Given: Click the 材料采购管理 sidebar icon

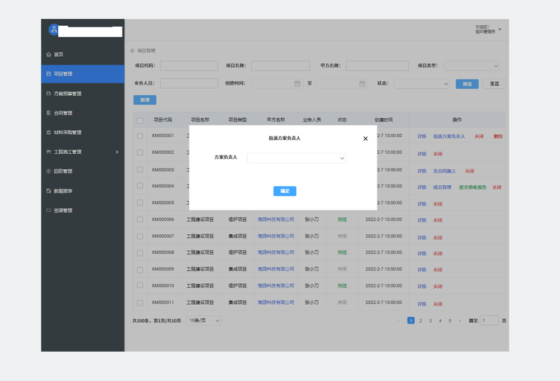Looking at the screenshot, I should tap(48, 133).
